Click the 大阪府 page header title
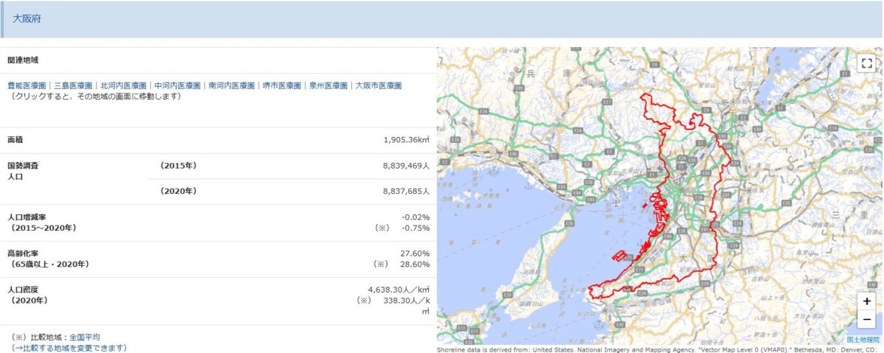 pos(27,18)
